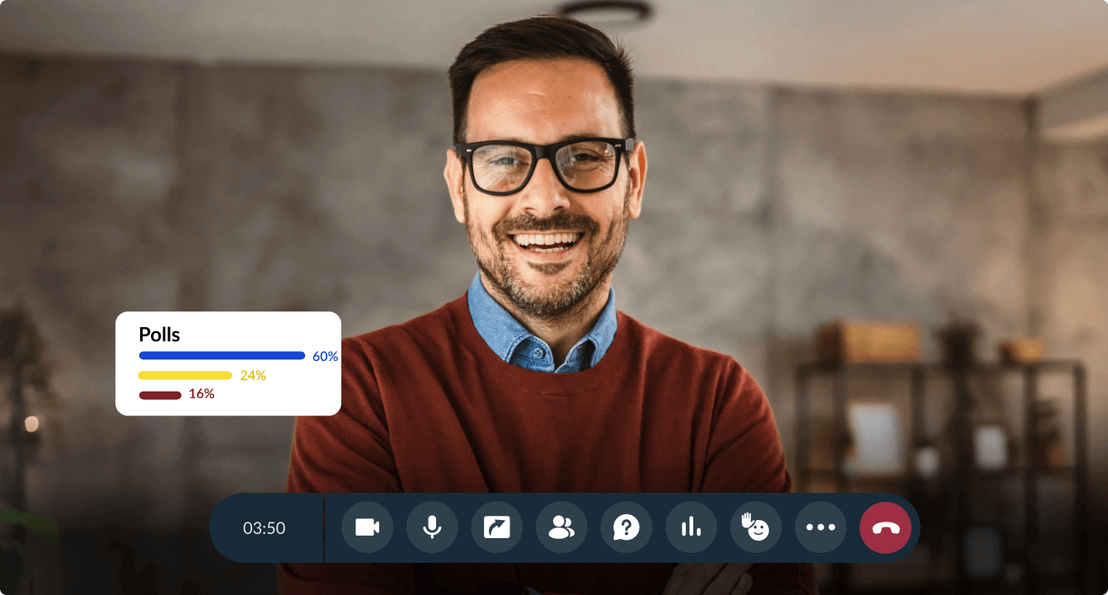Start screen sharing with the arrow icon

pyautogui.click(x=496, y=527)
